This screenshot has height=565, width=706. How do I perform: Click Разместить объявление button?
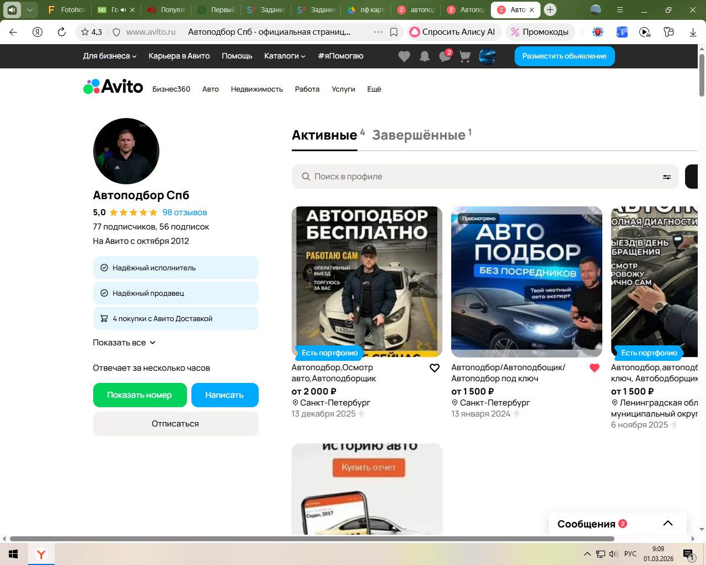[564, 56]
